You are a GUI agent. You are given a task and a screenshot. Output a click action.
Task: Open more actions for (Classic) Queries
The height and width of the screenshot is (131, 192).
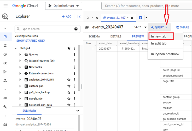pos(74,61)
